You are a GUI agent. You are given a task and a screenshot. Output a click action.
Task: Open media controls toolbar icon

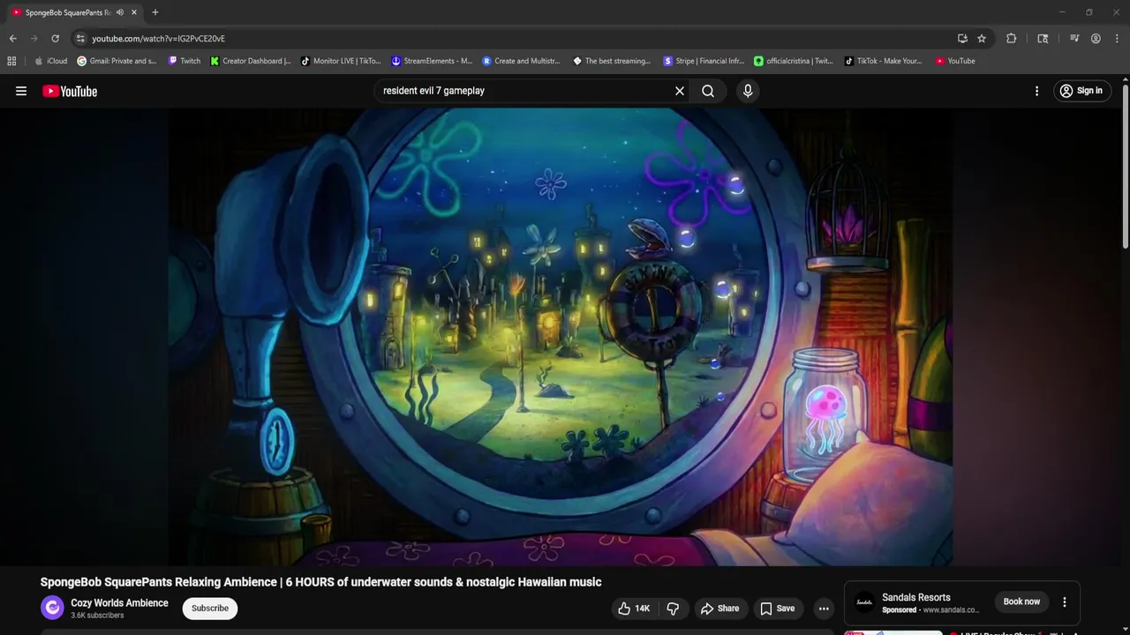click(x=1074, y=39)
